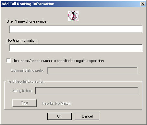This screenshot has width=147, height=125.
Task: Click the telephone handset icon
Action: coord(73,16)
